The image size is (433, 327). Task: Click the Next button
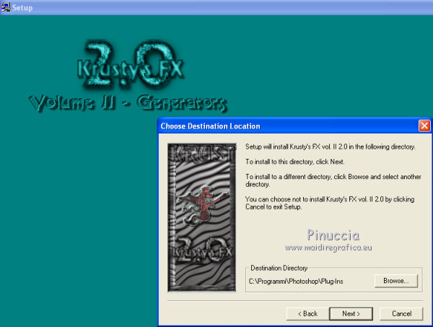point(351,314)
